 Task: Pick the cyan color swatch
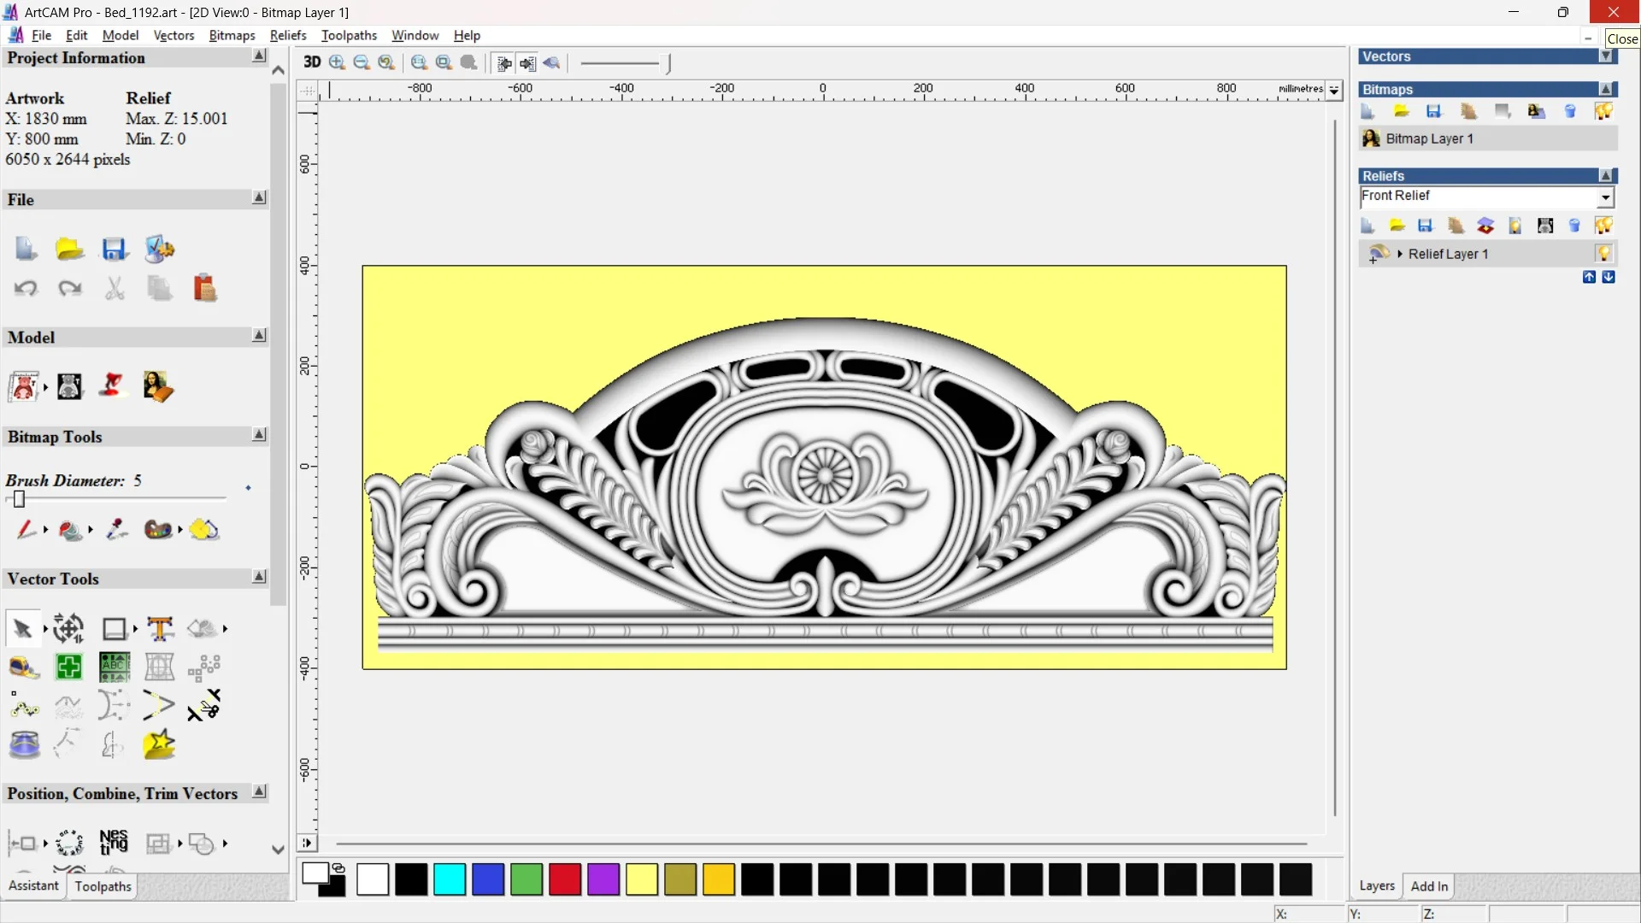450,879
